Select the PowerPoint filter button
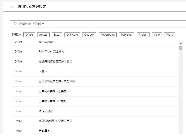 pyautogui.click(x=108, y=35)
